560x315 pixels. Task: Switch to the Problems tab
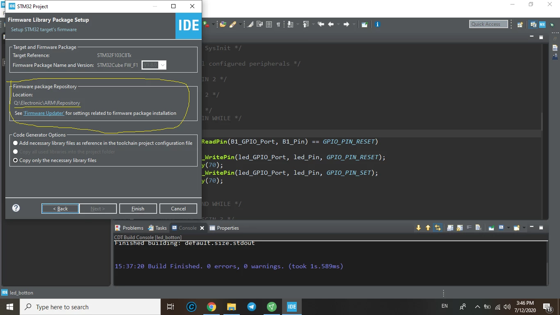click(129, 228)
